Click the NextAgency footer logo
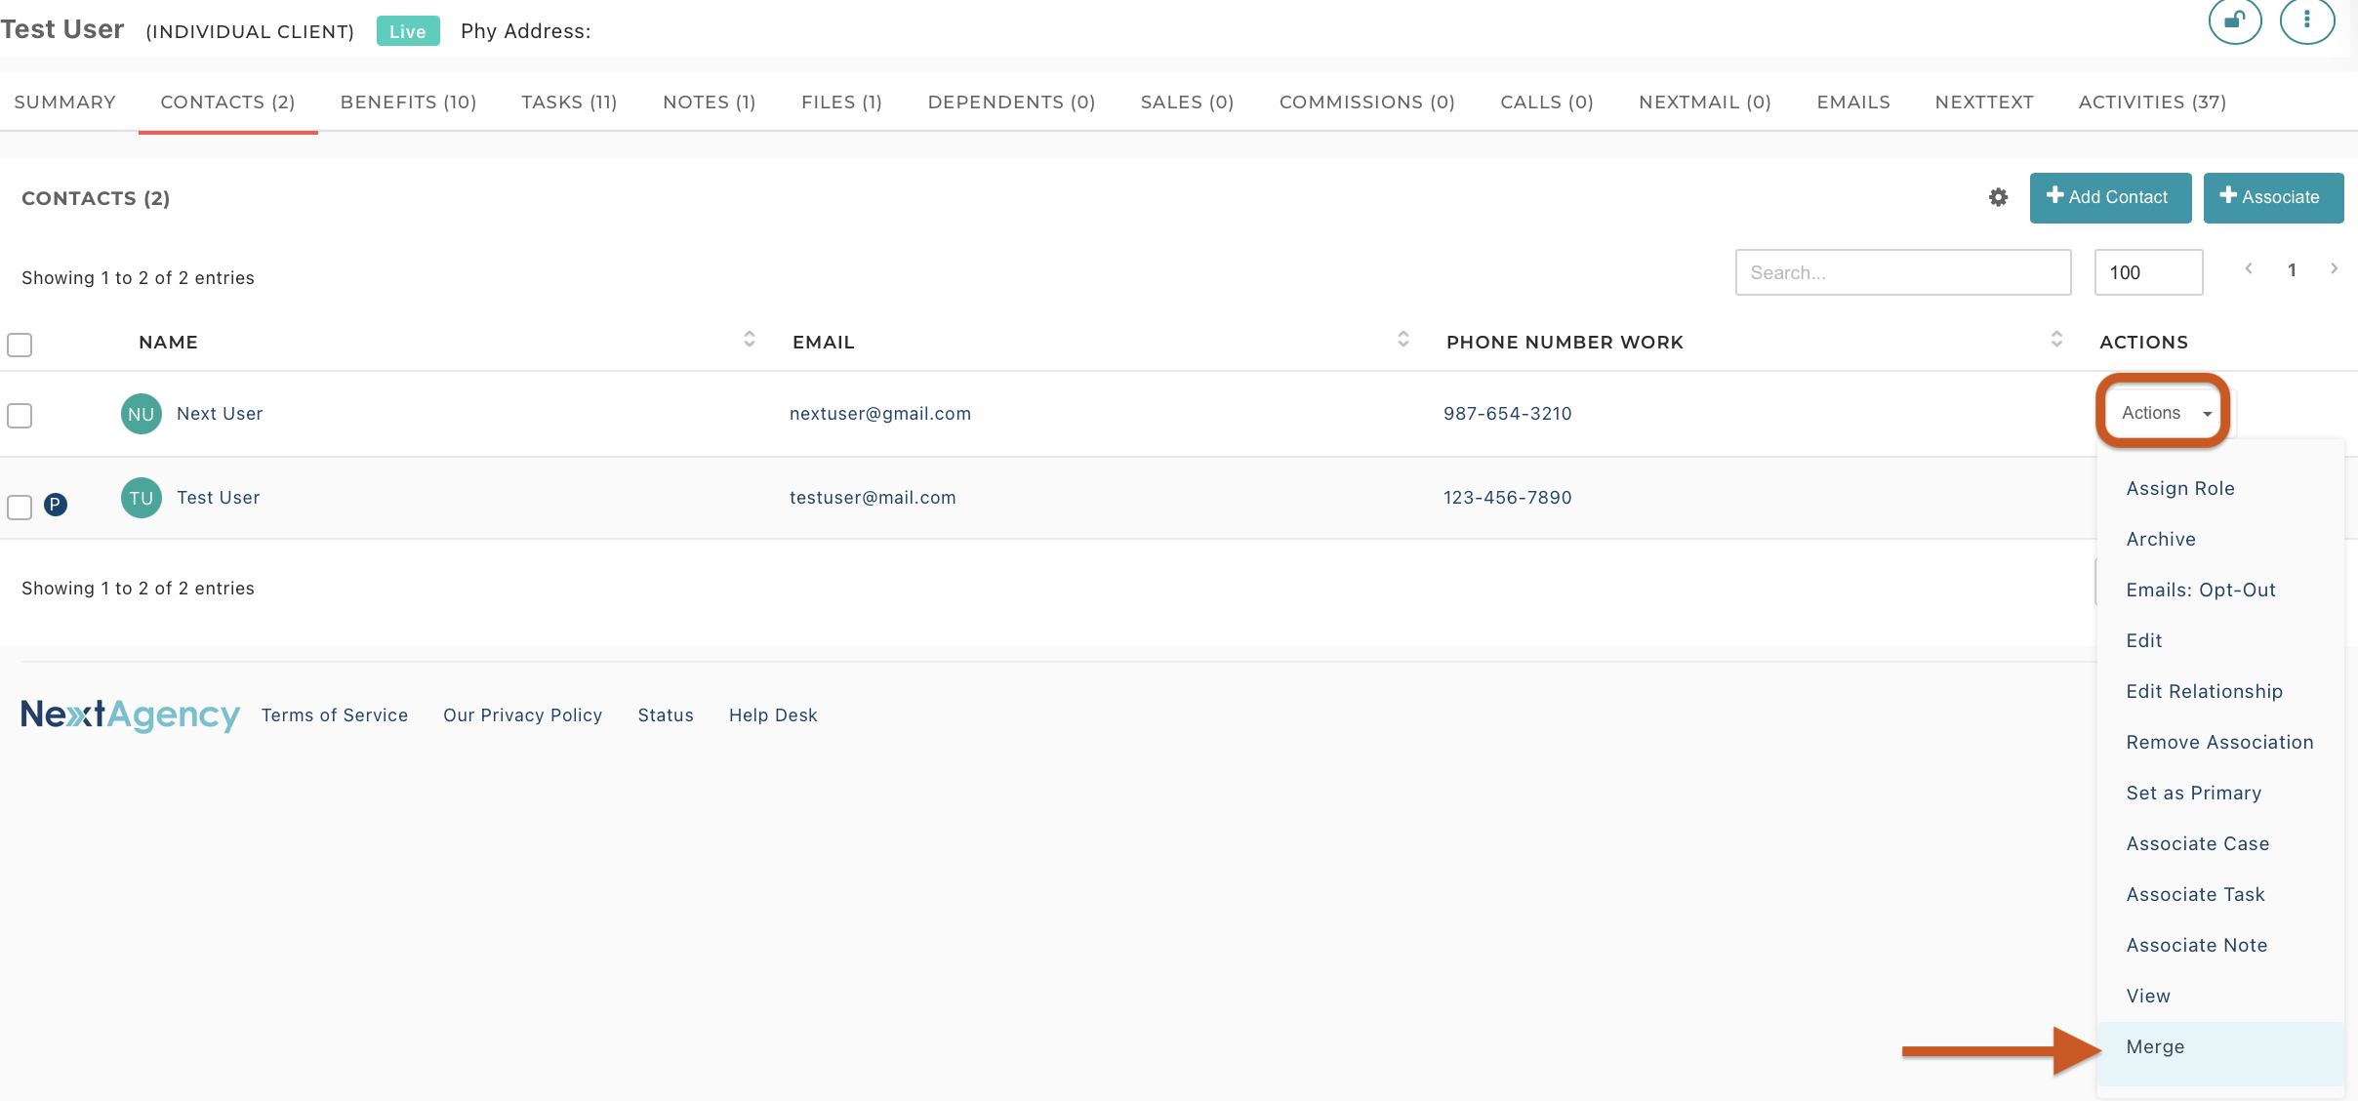Image resolution: width=2358 pixels, height=1101 pixels. pyautogui.click(x=130, y=714)
